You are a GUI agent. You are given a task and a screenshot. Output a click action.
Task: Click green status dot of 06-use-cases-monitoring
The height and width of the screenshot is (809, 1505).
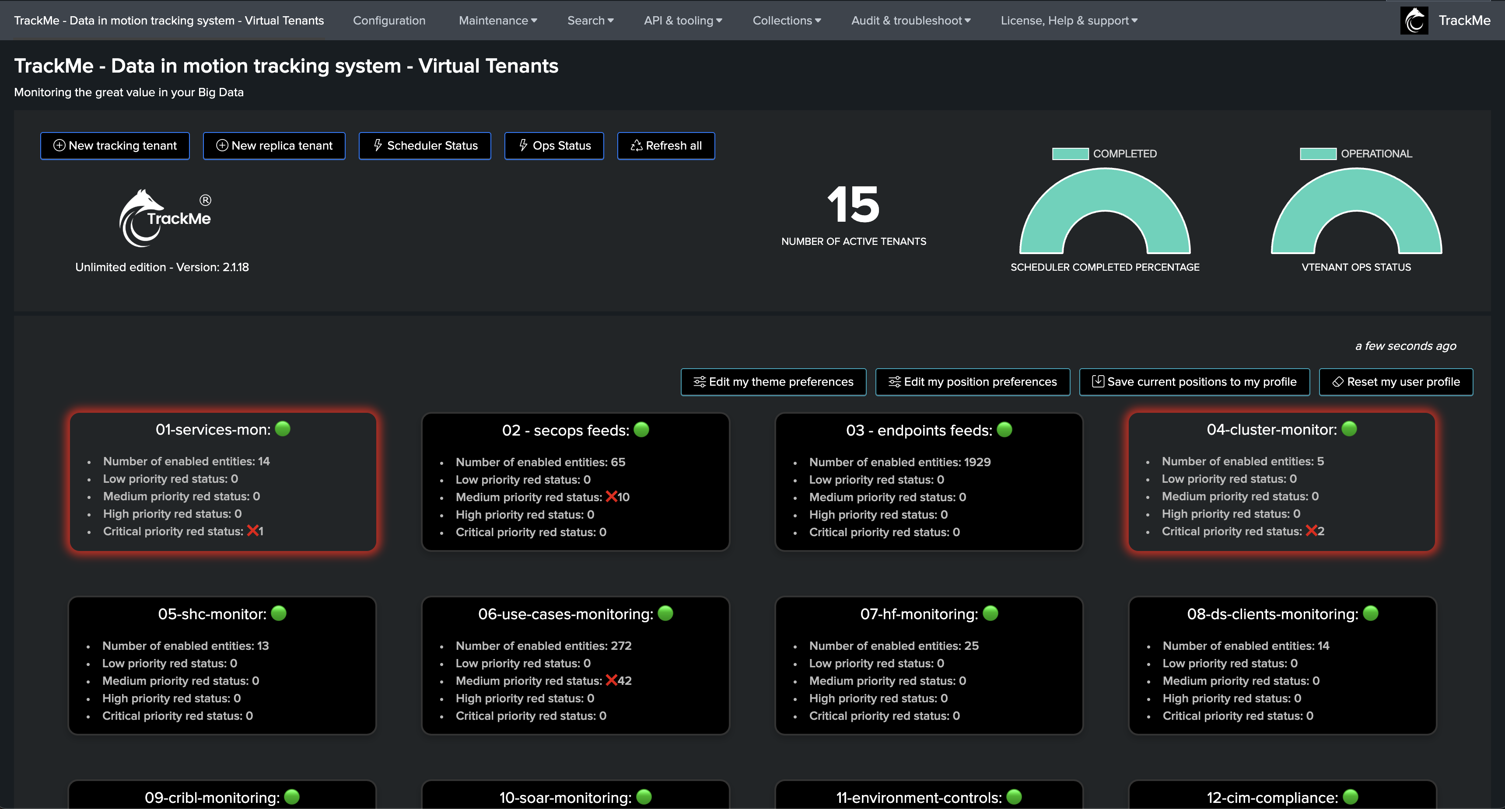coord(665,613)
